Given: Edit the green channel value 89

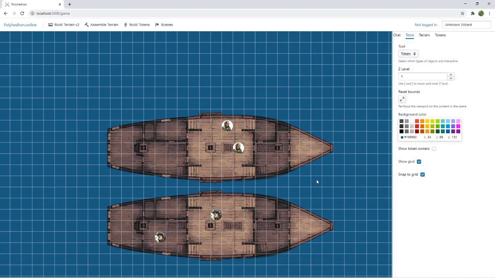Looking at the screenshot, I should 441,137.
